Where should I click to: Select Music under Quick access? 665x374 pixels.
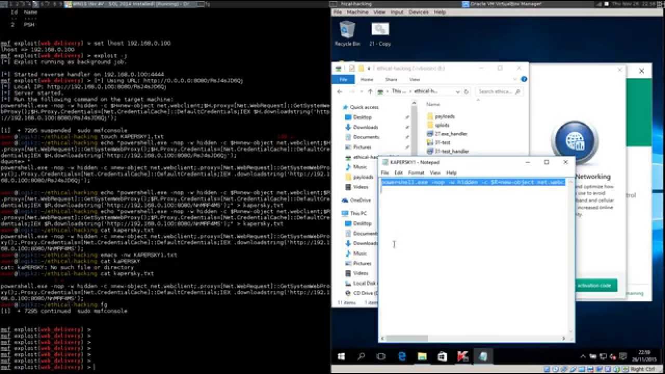pyautogui.click(x=356, y=167)
